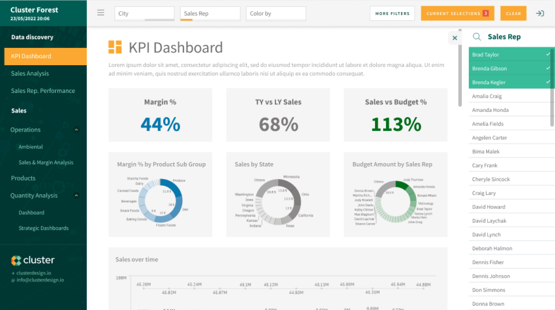
Task: Collapse the Quantity Analysis section
Action: pyautogui.click(x=76, y=195)
